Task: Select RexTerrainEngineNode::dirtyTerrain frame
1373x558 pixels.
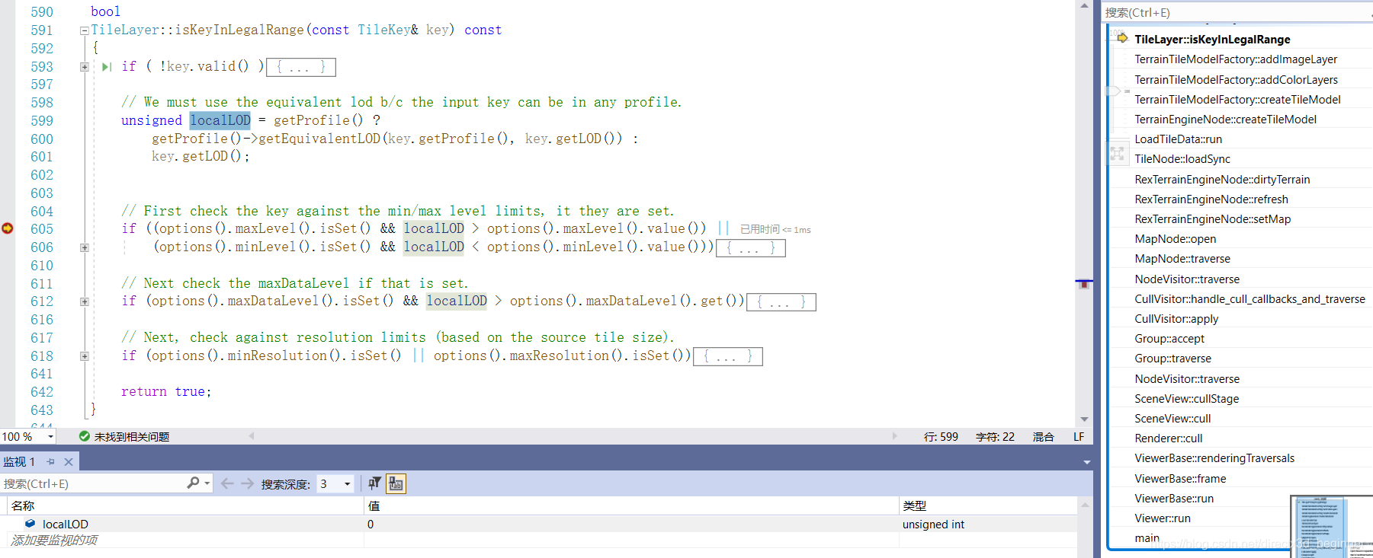Action: coord(1222,179)
